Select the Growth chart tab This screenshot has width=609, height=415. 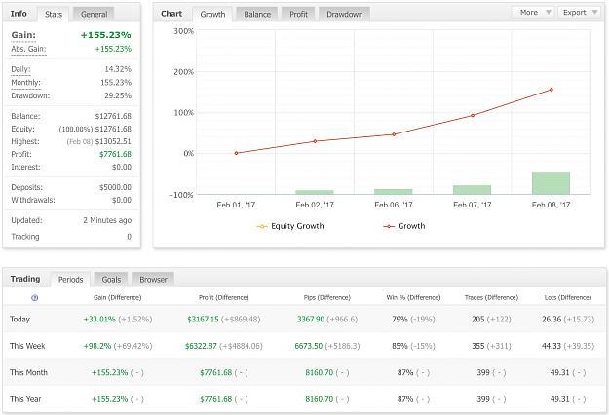(212, 15)
